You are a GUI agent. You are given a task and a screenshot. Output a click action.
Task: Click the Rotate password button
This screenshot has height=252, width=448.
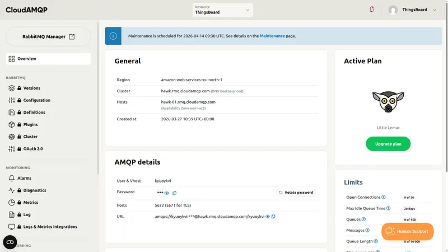click(x=296, y=193)
